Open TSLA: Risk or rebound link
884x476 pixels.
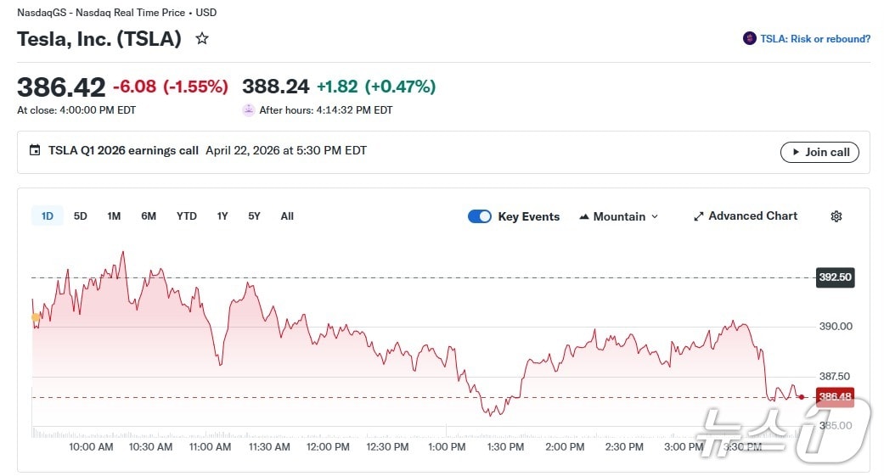pyautogui.click(x=814, y=39)
